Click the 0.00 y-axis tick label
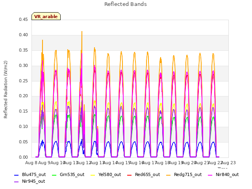 click(x=23, y=157)
